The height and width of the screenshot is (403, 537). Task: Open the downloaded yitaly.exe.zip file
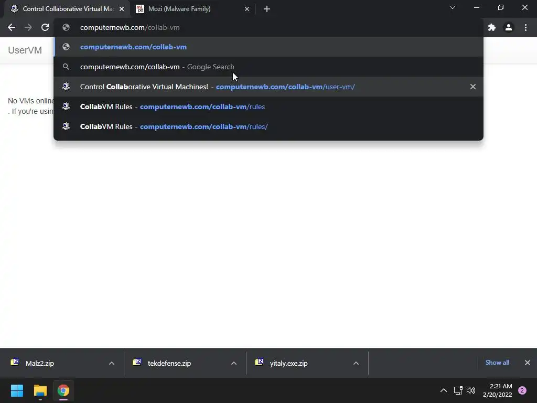tap(288, 363)
